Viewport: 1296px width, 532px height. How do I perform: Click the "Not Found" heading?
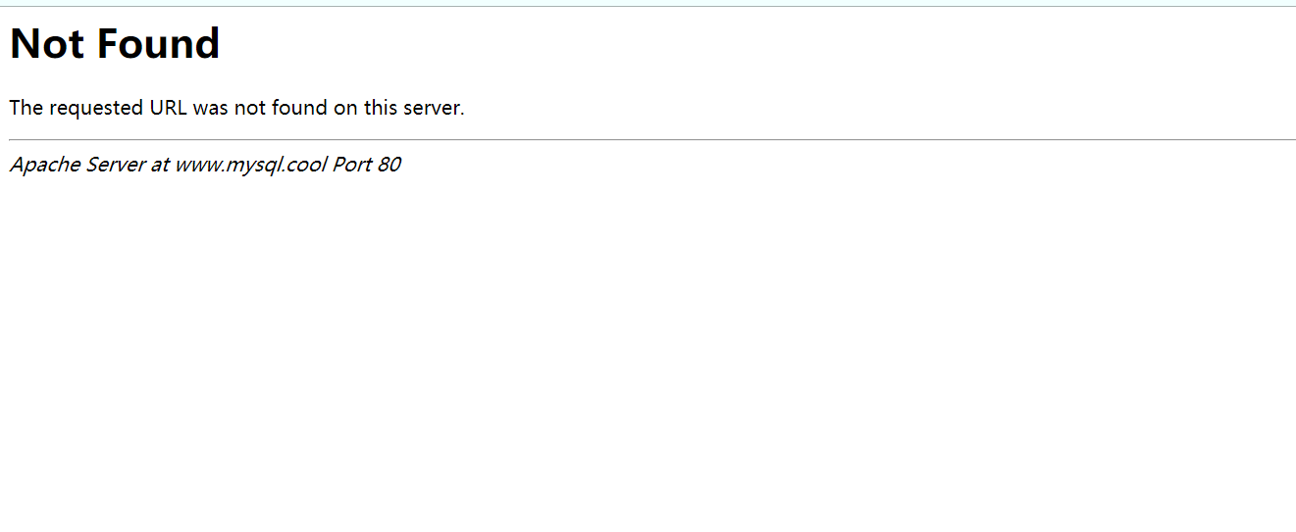pos(115,44)
